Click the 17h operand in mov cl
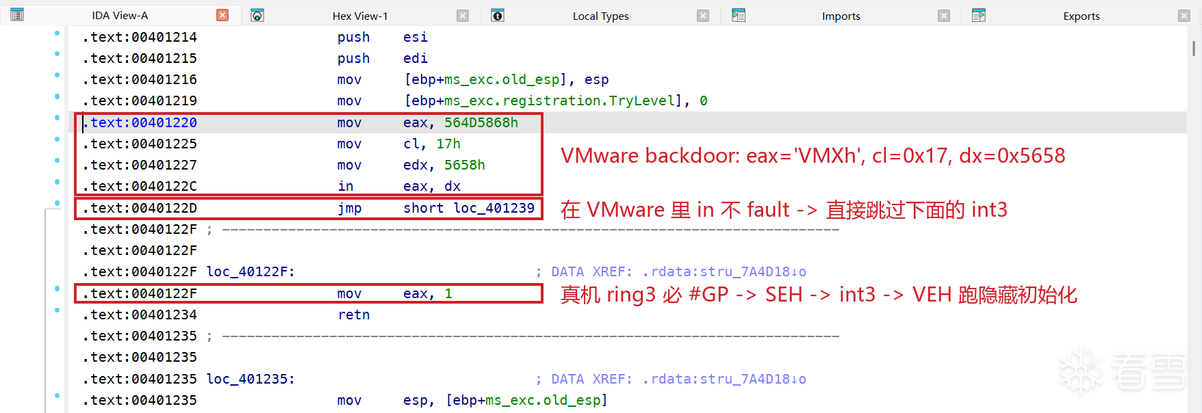1202x413 pixels. (x=448, y=144)
